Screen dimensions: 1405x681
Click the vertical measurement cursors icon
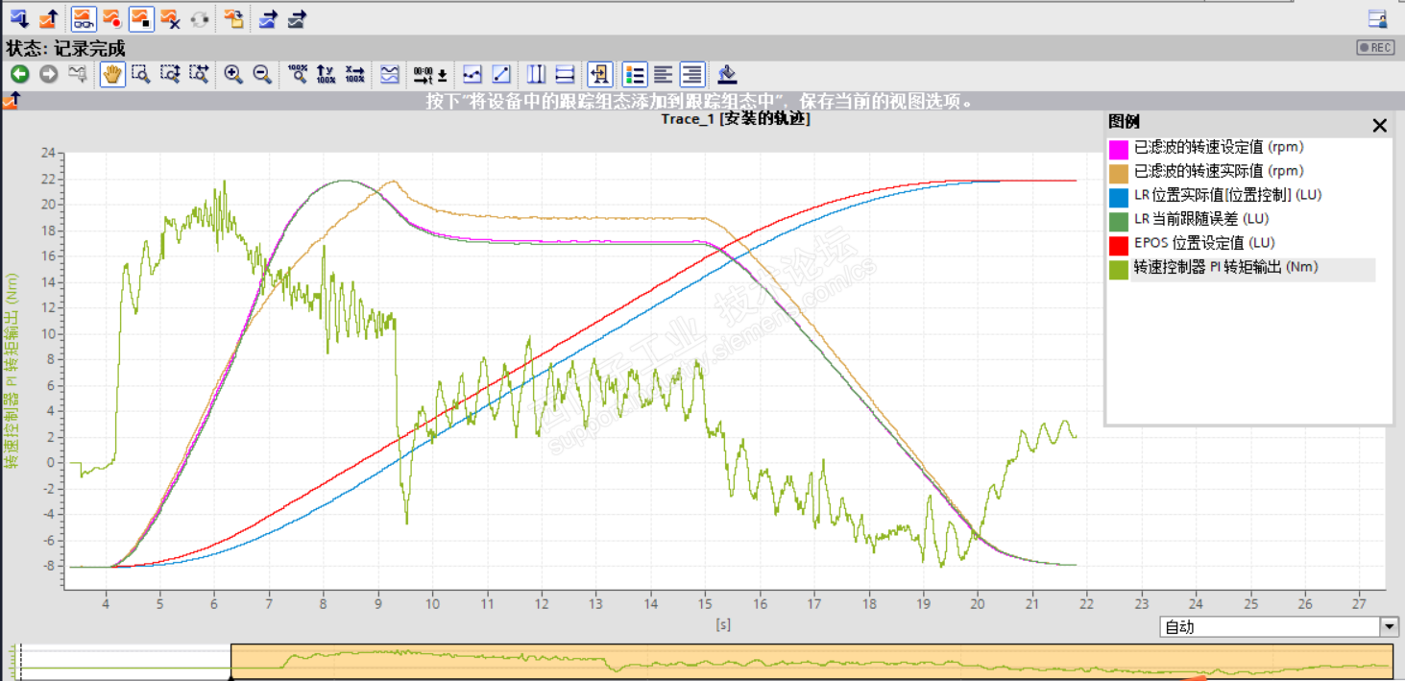click(536, 74)
